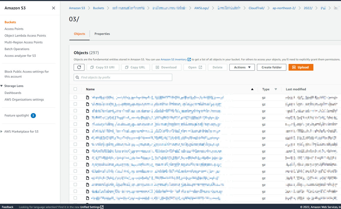Switch to the Objects tab

(x=79, y=34)
